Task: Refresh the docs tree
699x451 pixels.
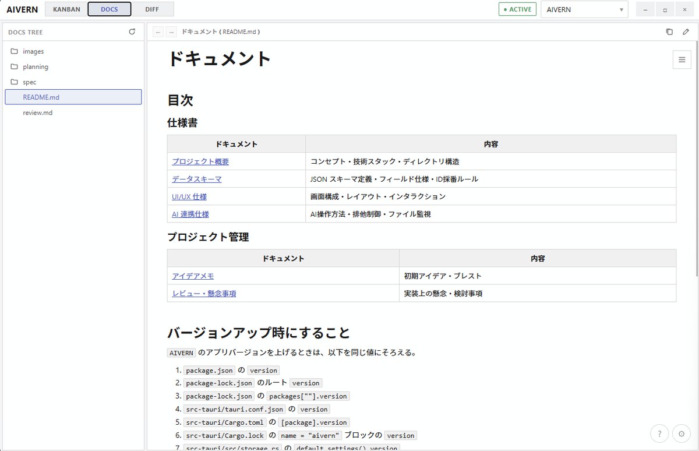Action: (132, 32)
